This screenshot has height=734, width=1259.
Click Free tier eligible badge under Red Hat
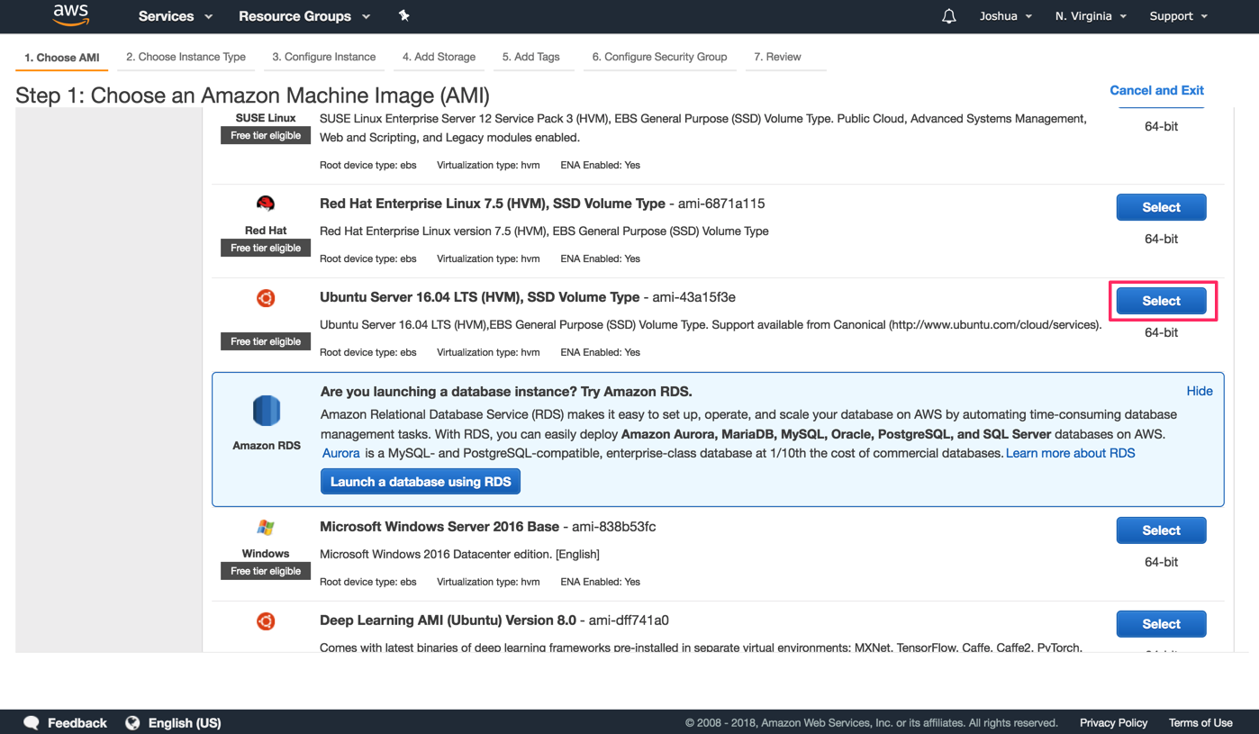[266, 248]
